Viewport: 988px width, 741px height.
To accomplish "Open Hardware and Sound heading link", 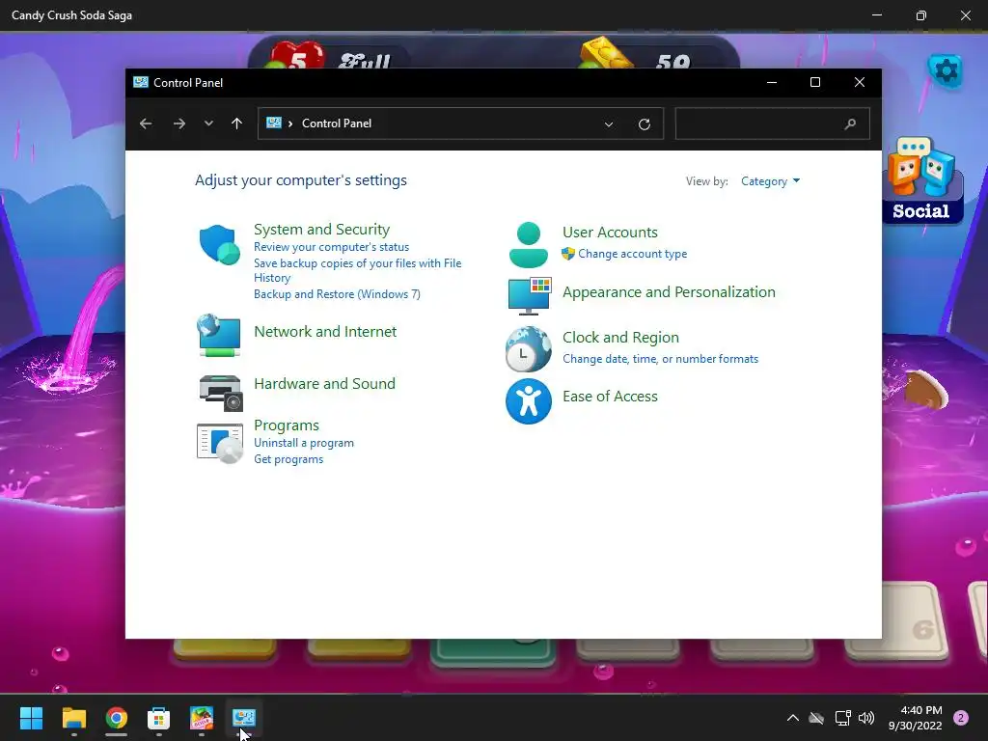I will pyautogui.click(x=324, y=384).
